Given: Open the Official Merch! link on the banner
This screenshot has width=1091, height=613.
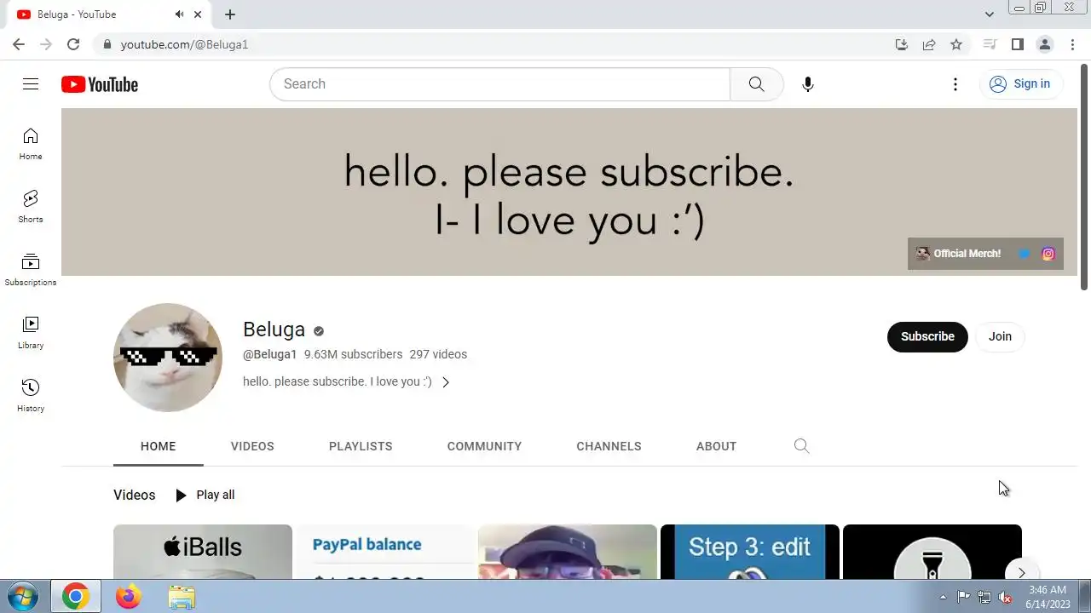Looking at the screenshot, I should point(958,254).
